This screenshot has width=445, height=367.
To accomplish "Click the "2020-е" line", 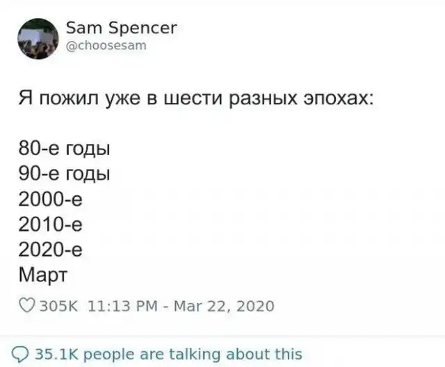I will (x=51, y=248).
